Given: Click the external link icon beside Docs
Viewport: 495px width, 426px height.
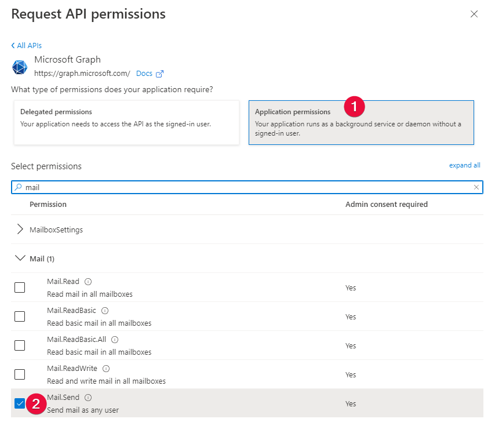Looking at the screenshot, I should coord(160,74).
